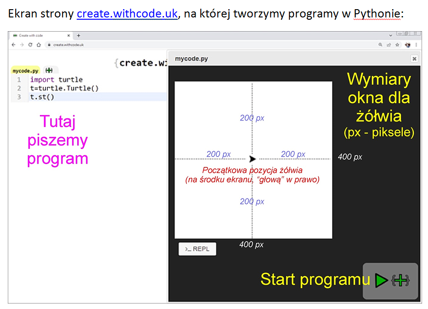Go to browser home page icon

pyautogui.click(x=39, y=45)
